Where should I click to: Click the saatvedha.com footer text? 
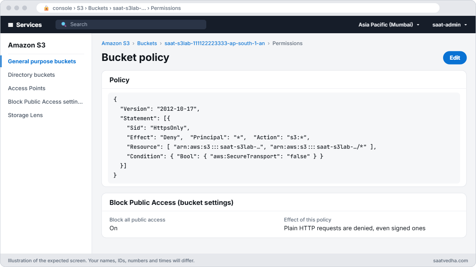(x=451, y=261)
